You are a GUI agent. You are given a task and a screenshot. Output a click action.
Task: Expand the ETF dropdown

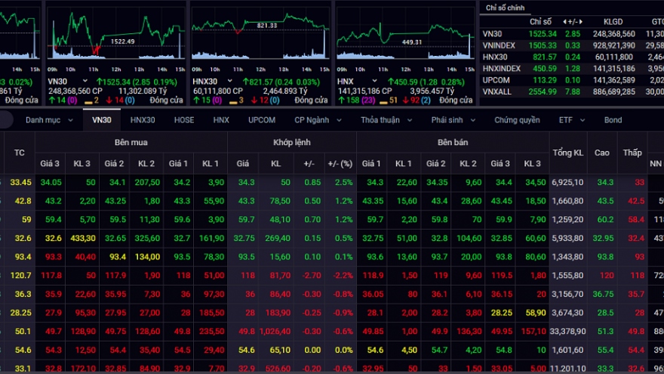pos(571,120)
